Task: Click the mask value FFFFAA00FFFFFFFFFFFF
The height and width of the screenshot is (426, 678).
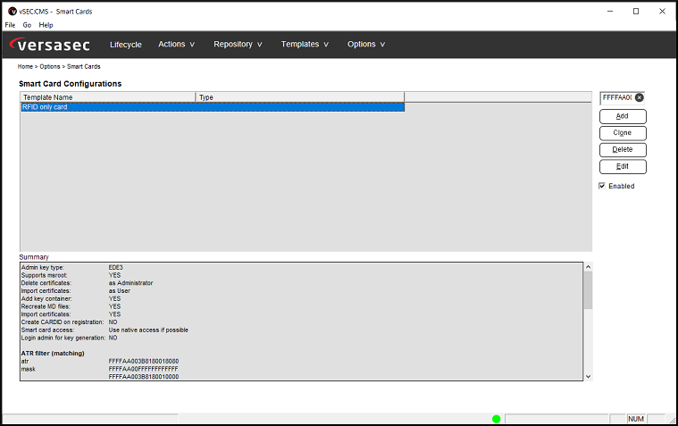Action: (143, 369)
